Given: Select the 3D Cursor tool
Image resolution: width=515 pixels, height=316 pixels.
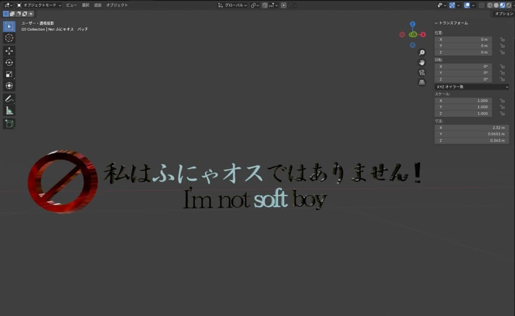Looking at the screenshot, I should pyautogui.click(x=9, y=38).
